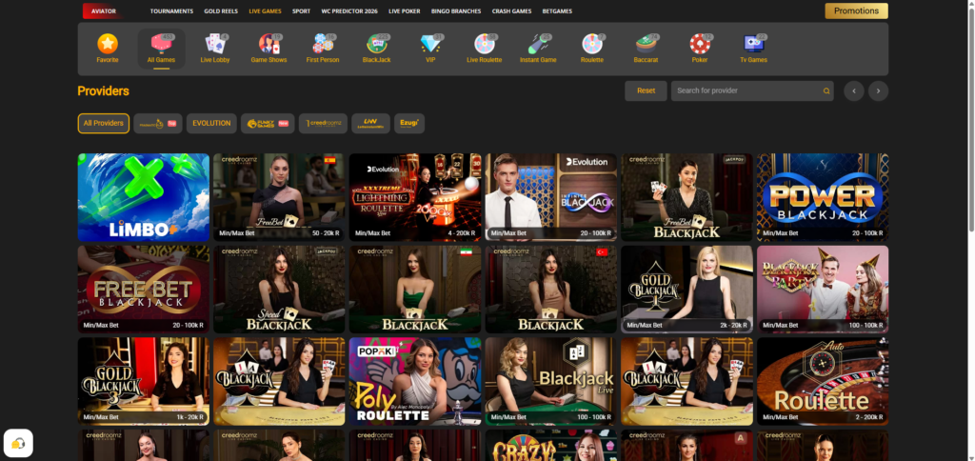Open the Auto Roulette game
The height and width of the screenshot is (461, 975).
823,381
